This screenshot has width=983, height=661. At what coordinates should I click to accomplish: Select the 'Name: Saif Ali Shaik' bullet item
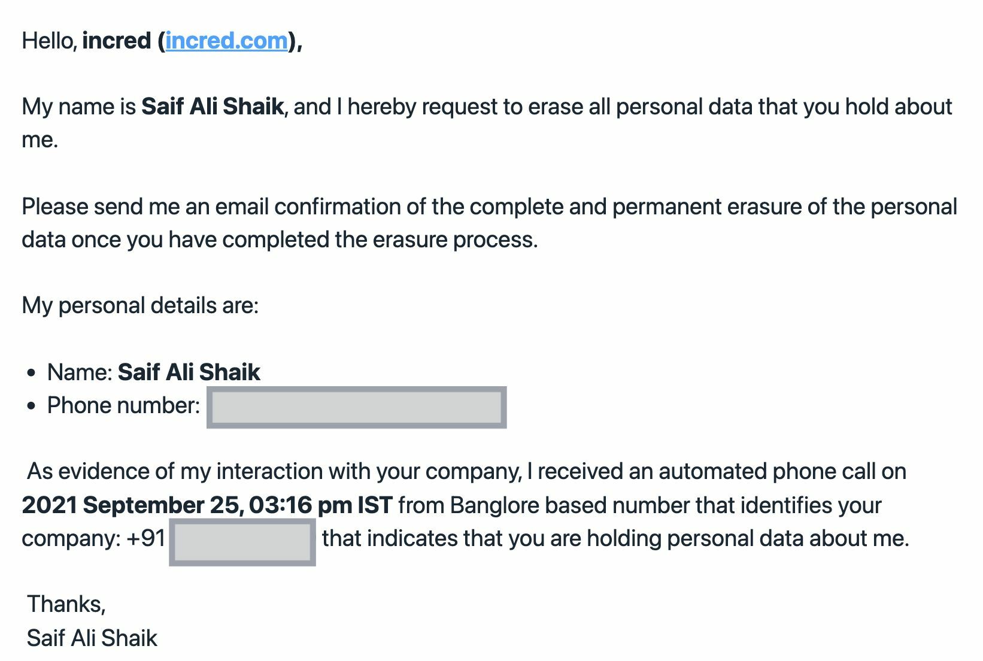point(154,372)
